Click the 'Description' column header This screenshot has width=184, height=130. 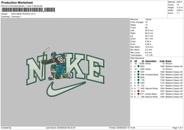coord(151,61)
